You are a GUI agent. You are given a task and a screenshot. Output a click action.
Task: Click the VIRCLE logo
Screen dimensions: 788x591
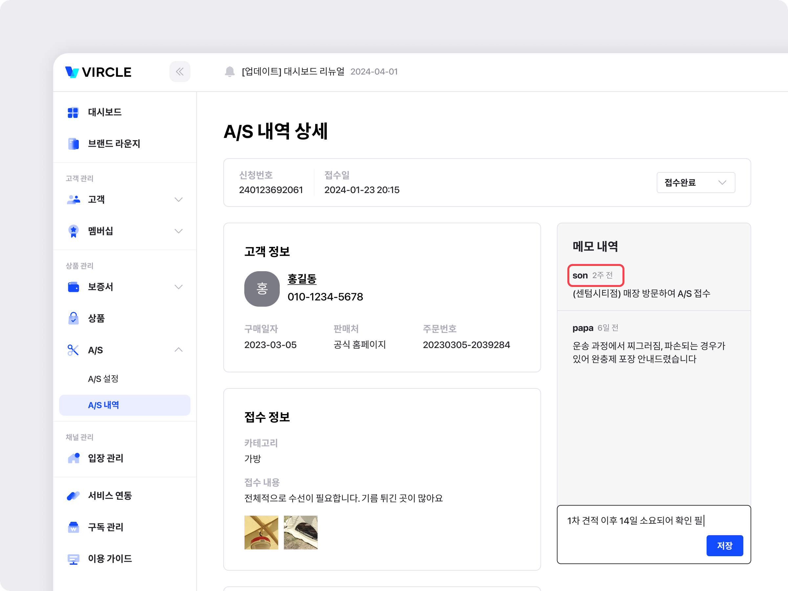(98, 72)
